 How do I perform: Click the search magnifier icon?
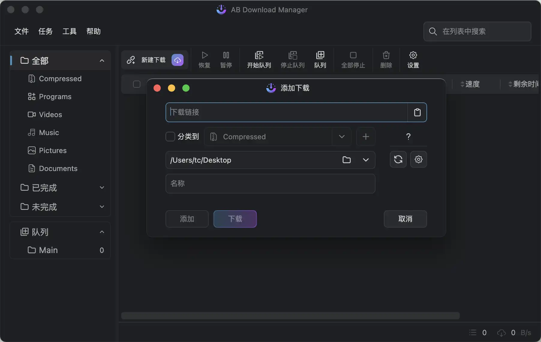pyautogui.click(x=433, y=31)
